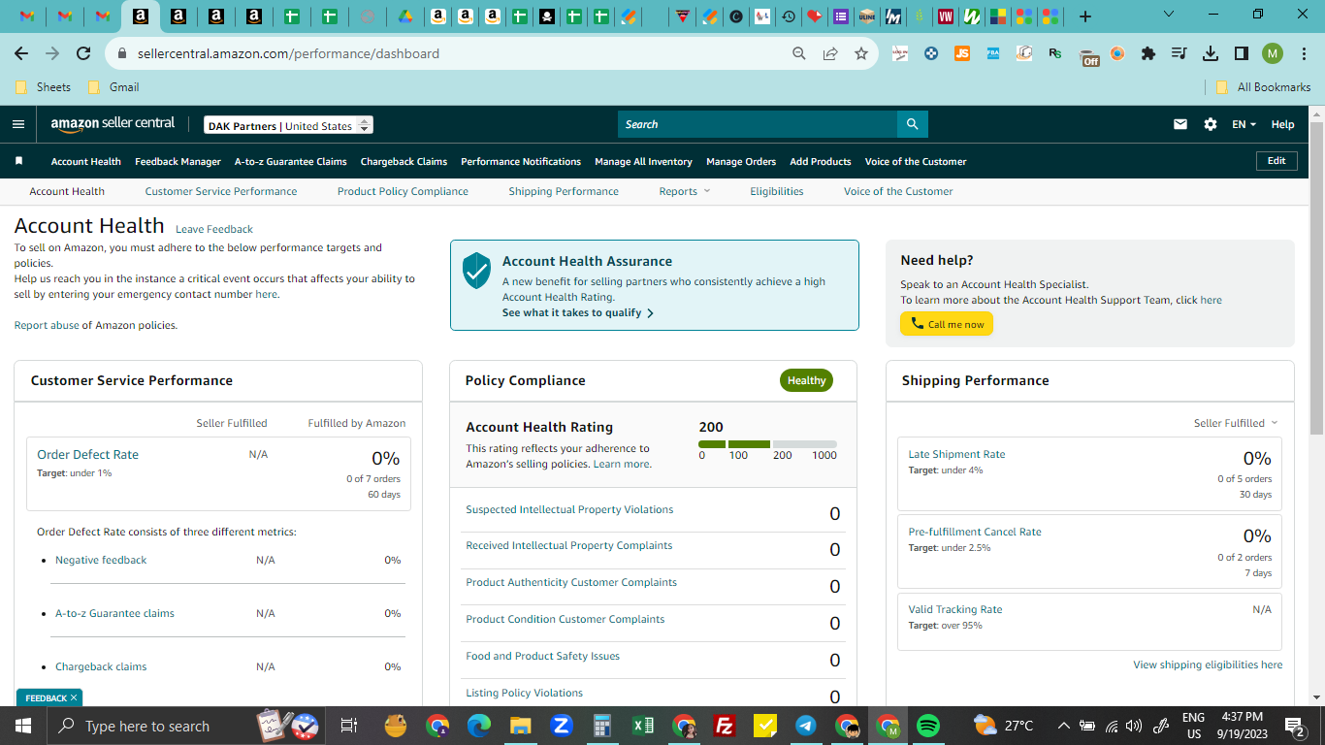1325x745 pixels.
Task: Open a new browser tab
Action: pyautogui.click(x=1085, y=16)
